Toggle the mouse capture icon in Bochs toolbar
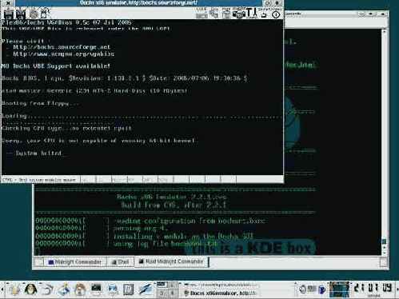Image resolution: width=399 pixels, height=299 pixels. pos(45,14)
